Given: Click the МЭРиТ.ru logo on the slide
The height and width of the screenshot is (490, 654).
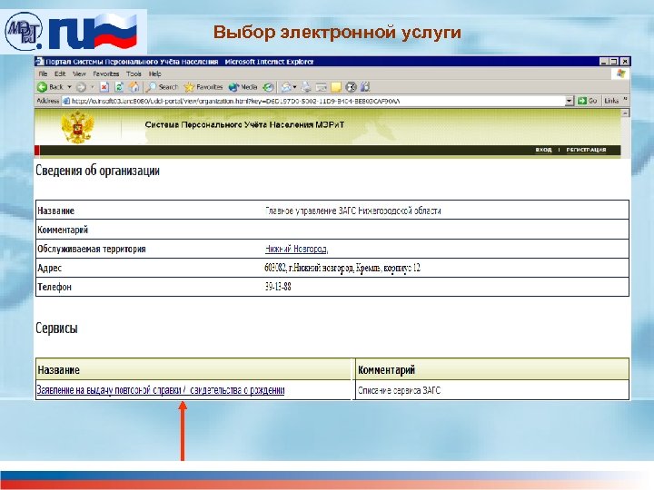Looking at the screenshot, I should coord(73,32).
